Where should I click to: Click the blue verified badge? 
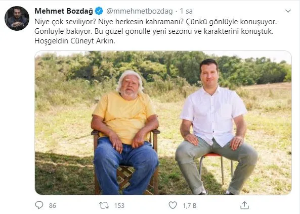(x=99, y=11)
